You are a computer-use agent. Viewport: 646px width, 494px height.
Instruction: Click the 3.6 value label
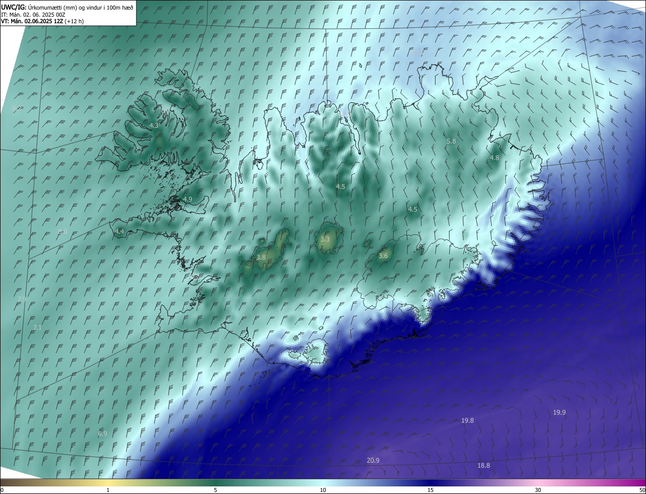[383, 256]
